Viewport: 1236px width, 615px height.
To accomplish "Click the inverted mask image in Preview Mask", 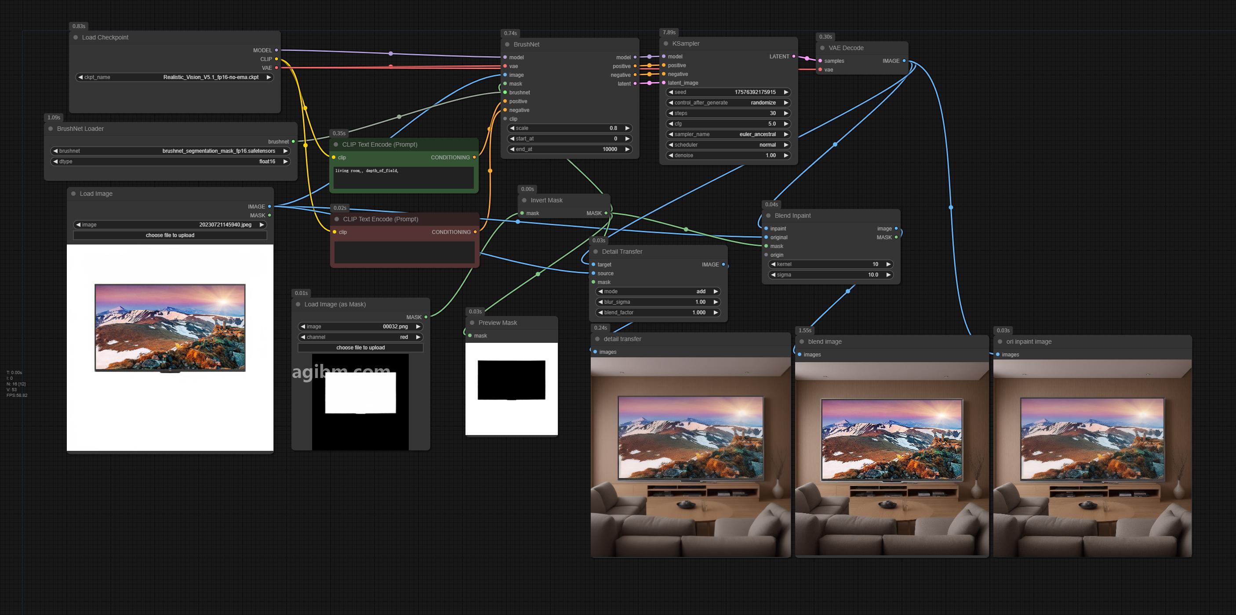I will (512, 389).
